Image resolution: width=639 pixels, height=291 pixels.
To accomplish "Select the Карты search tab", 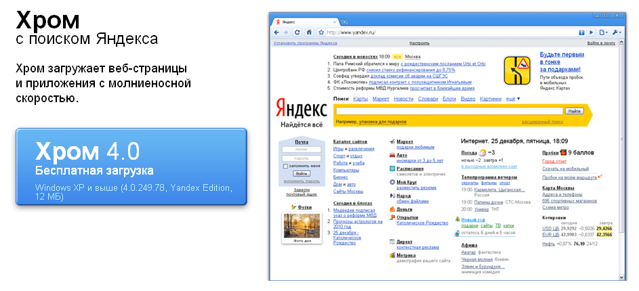I will (360, 99).
